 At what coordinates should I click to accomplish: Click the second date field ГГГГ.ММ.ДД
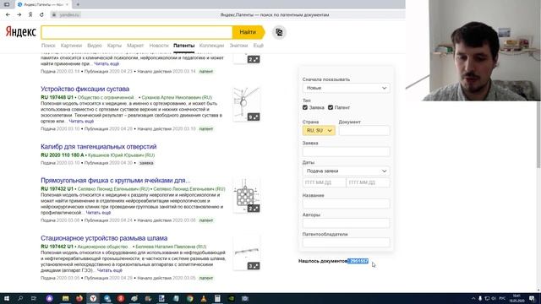368,182
